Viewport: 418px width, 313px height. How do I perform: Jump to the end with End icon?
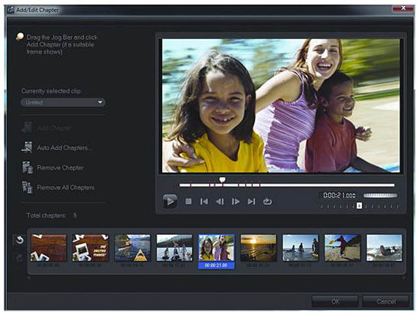click(x=251, y=201)
